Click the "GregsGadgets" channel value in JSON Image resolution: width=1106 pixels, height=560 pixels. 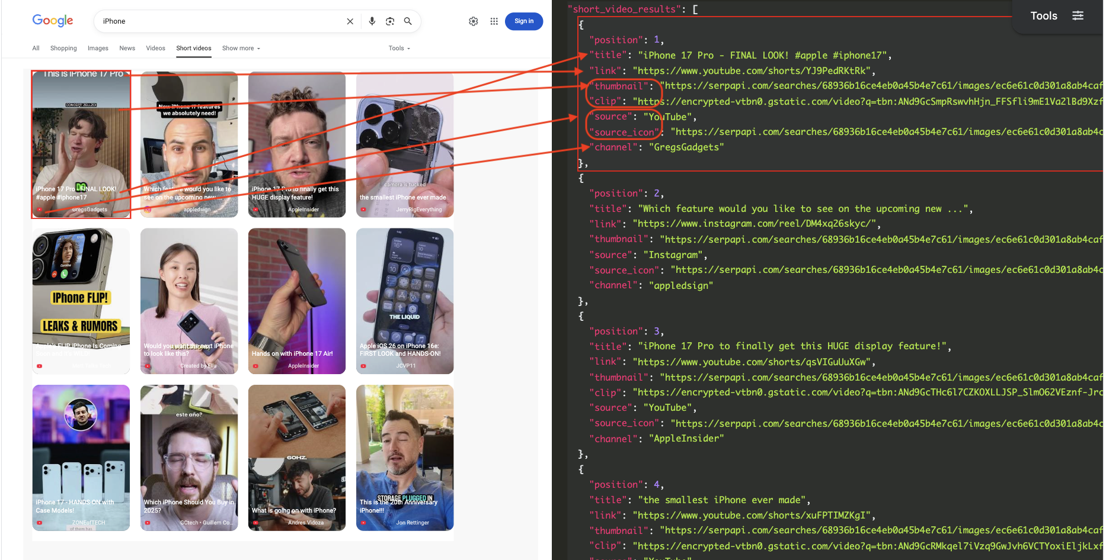click(686, 147)
